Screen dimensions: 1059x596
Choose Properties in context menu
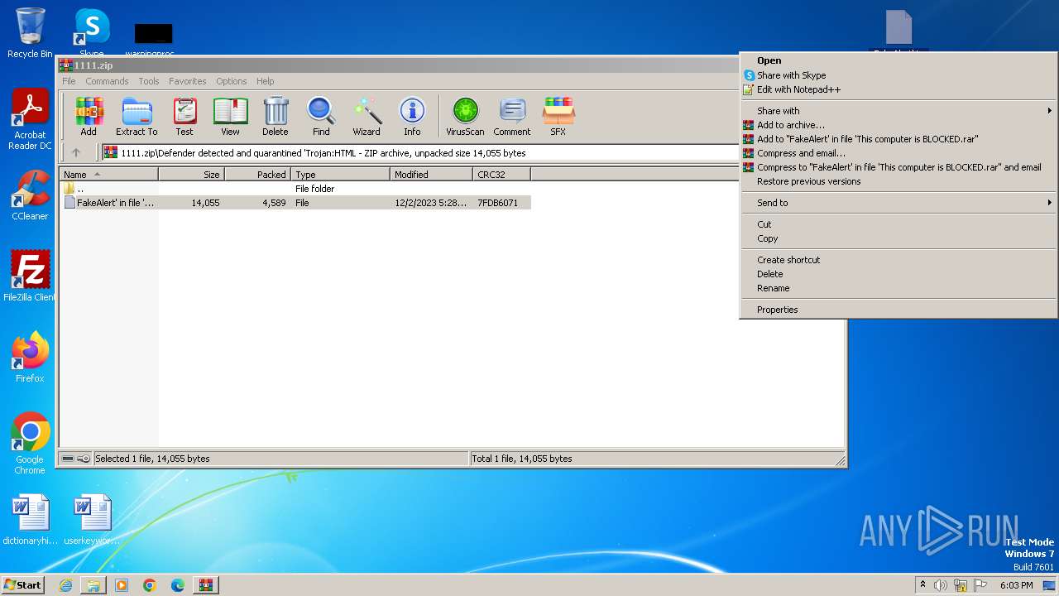898,310
